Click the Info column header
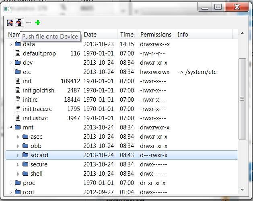This screenshot has height=201, width=253. pyautogui.click(x=204, y=34)
